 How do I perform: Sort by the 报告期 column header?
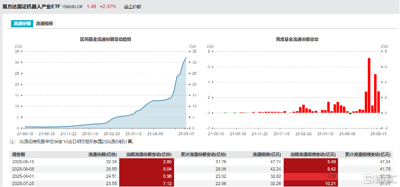click(x=19, y=154)
